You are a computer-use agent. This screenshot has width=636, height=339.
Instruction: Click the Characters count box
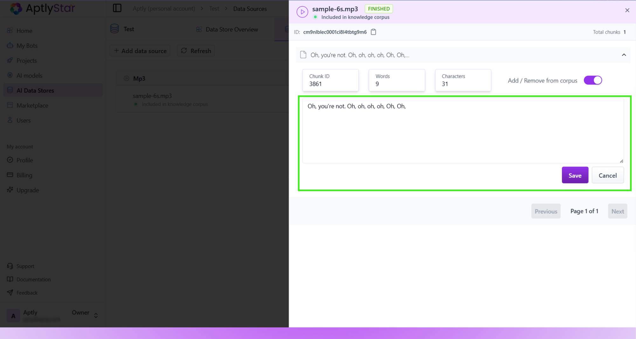(x=463, y=80)
